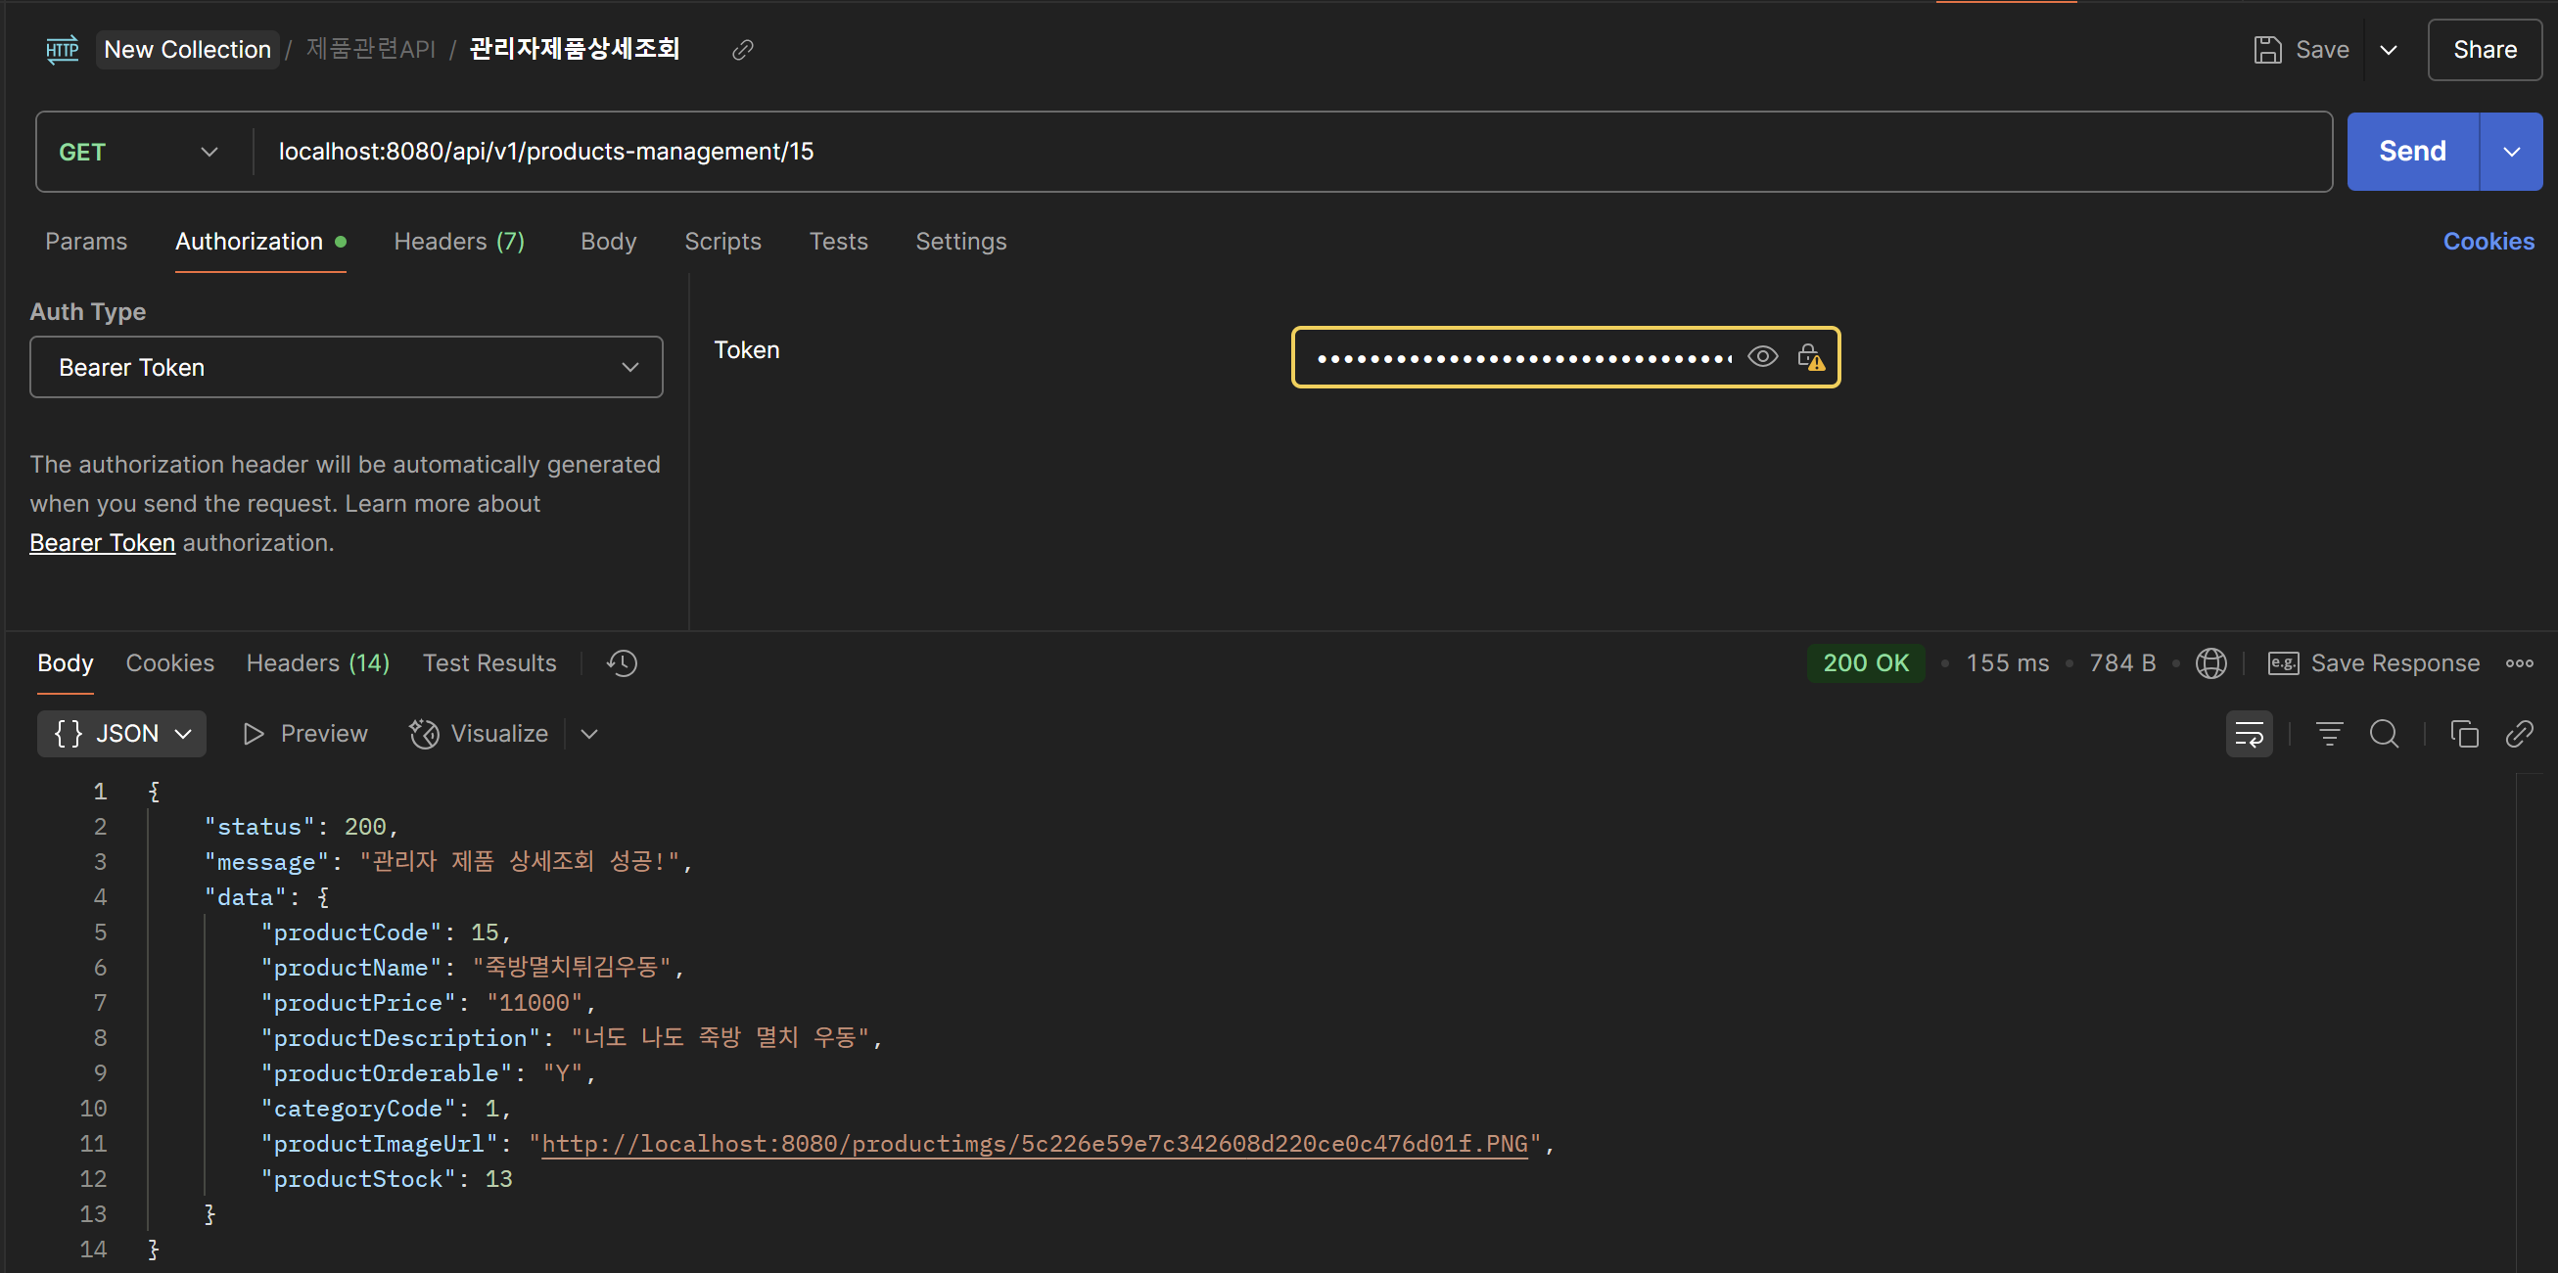Expand the Send button arrow options
Screen dimensions: 2558x1273
pyautogui.click(x=2511, y=152)
